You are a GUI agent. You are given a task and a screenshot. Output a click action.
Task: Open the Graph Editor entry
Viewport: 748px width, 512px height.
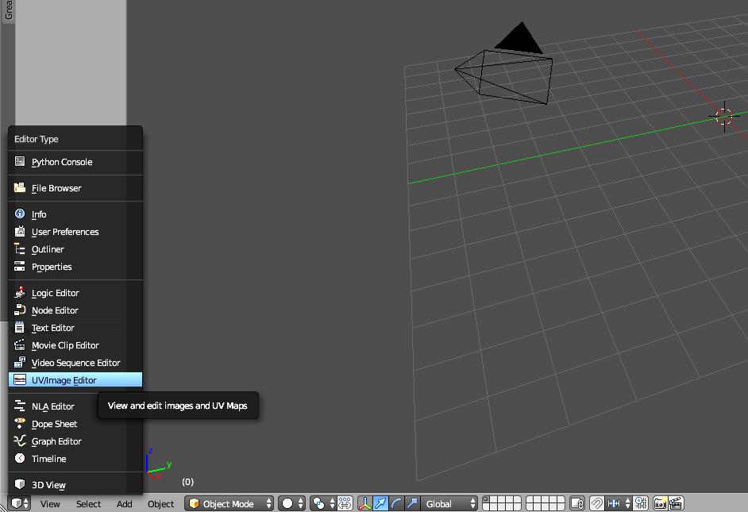[x=75, y=441]
